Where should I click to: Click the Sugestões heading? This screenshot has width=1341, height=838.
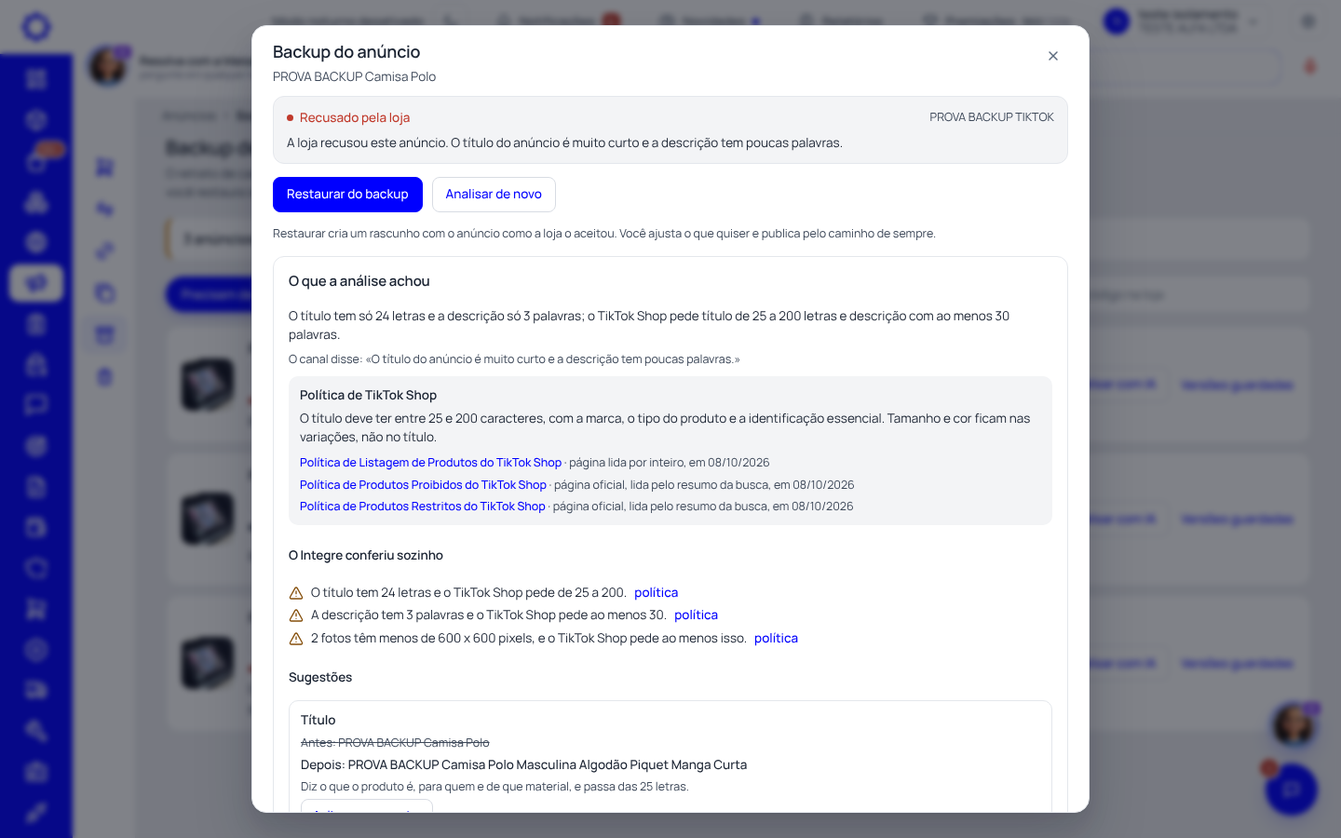point(320,678)
